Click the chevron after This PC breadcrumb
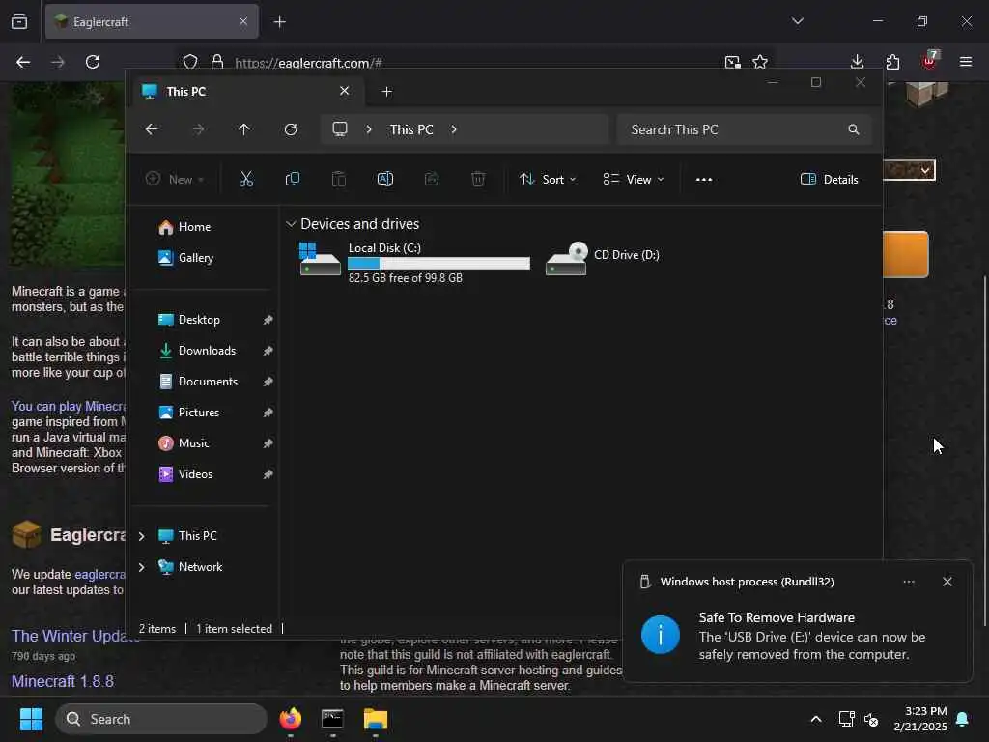The width and height of the screenshot is (989, 742). click(454, 129)
